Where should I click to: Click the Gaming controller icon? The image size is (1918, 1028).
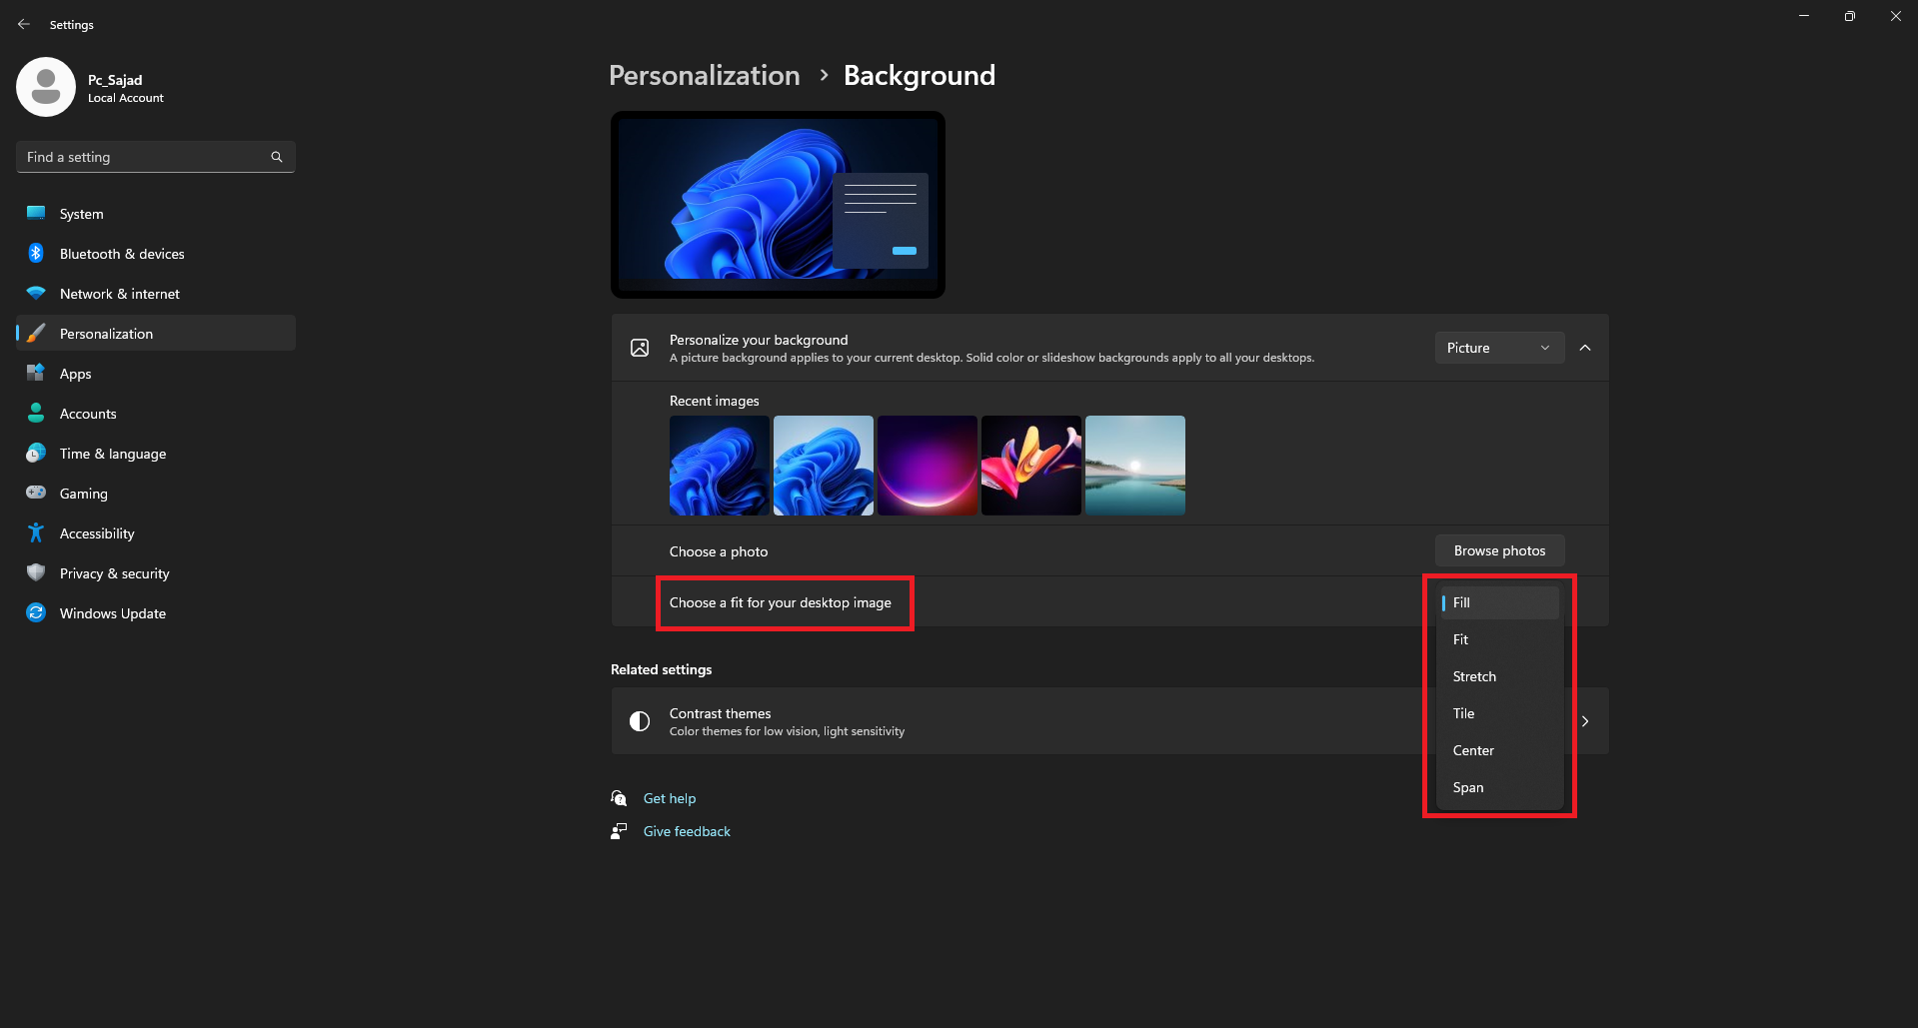tap(36, 493)
